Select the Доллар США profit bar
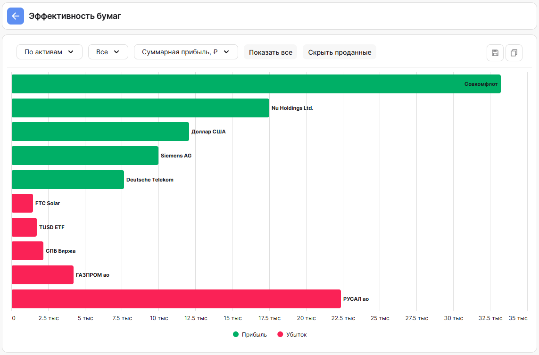The height and width of the screenshot is (355, 539). (x=100, y=132)
